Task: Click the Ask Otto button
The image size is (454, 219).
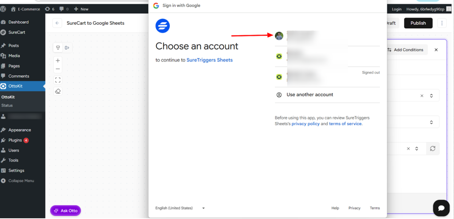Action: coord(66,211)
